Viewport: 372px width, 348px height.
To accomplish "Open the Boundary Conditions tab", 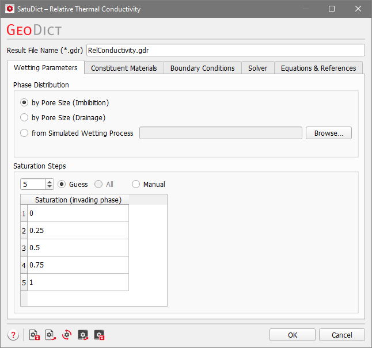I will pos(202,68).
